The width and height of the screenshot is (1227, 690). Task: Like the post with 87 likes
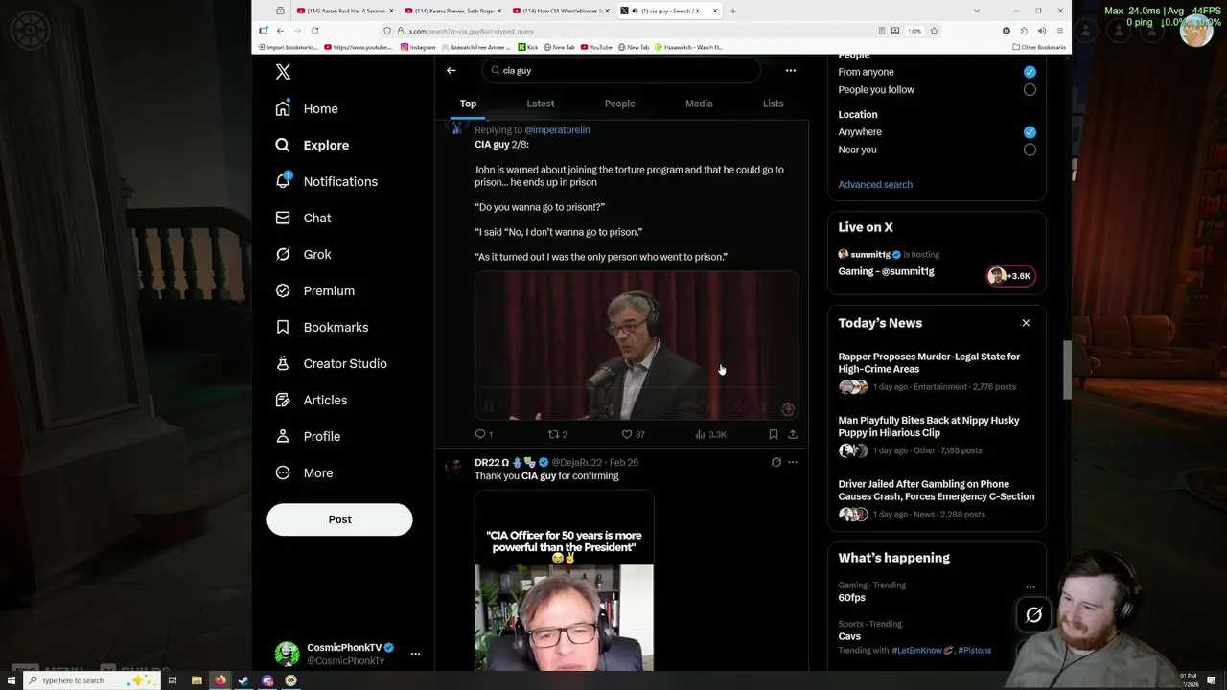tap(633, 435)
